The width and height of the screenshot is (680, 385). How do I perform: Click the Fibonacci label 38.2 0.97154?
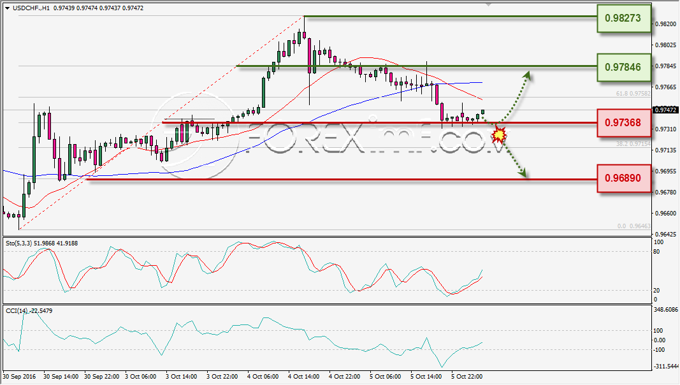pyautogui.click(x=633, y=143)
